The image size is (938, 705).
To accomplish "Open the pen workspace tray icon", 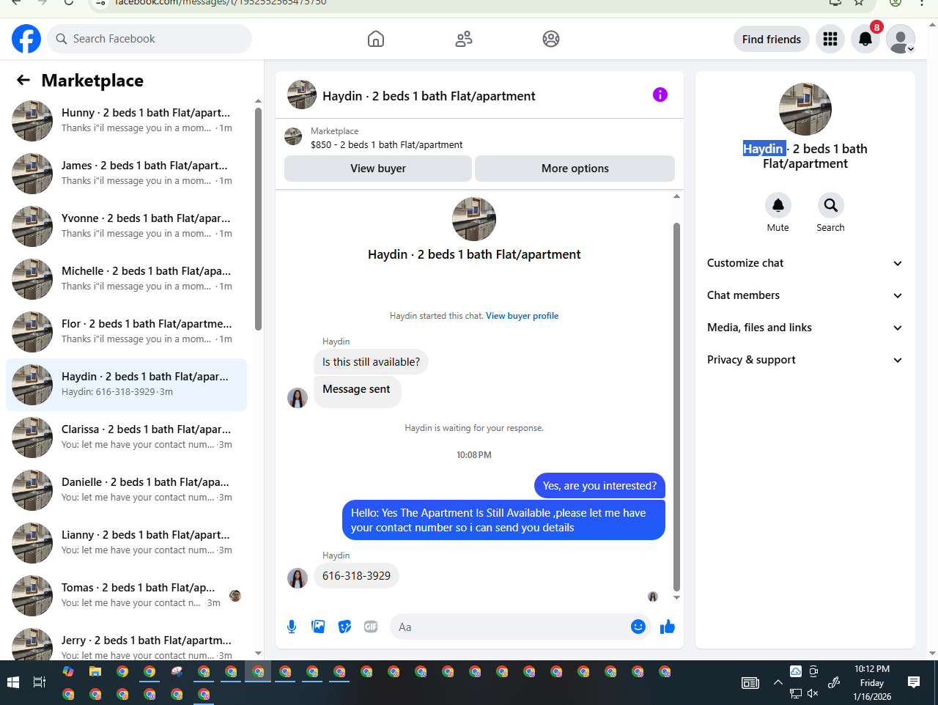I will [x=834, y=682].
